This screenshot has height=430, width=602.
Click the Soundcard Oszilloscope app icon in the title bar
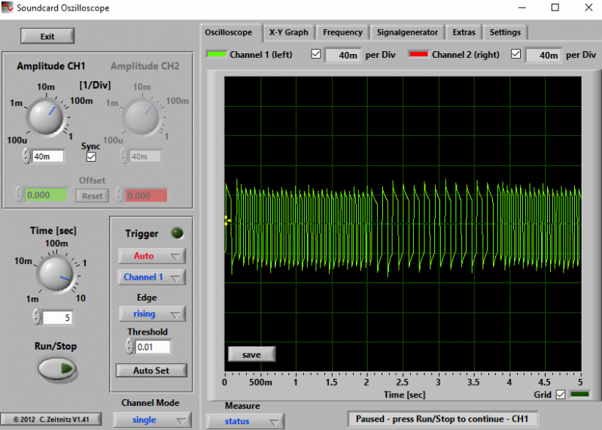point(7,8)
